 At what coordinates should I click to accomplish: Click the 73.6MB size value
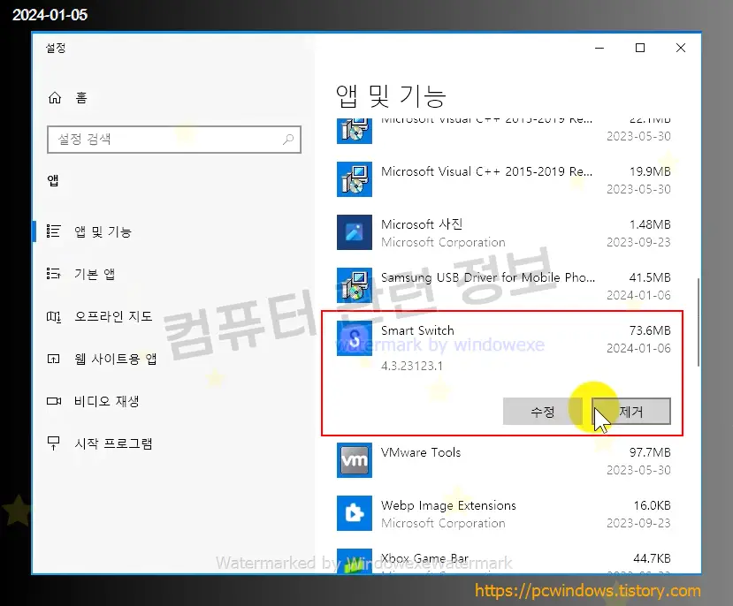pyautogui.click(x=650, y=330)
